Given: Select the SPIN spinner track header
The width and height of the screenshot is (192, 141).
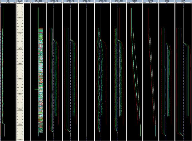Looking at the screenshot, I should [167, 1].
